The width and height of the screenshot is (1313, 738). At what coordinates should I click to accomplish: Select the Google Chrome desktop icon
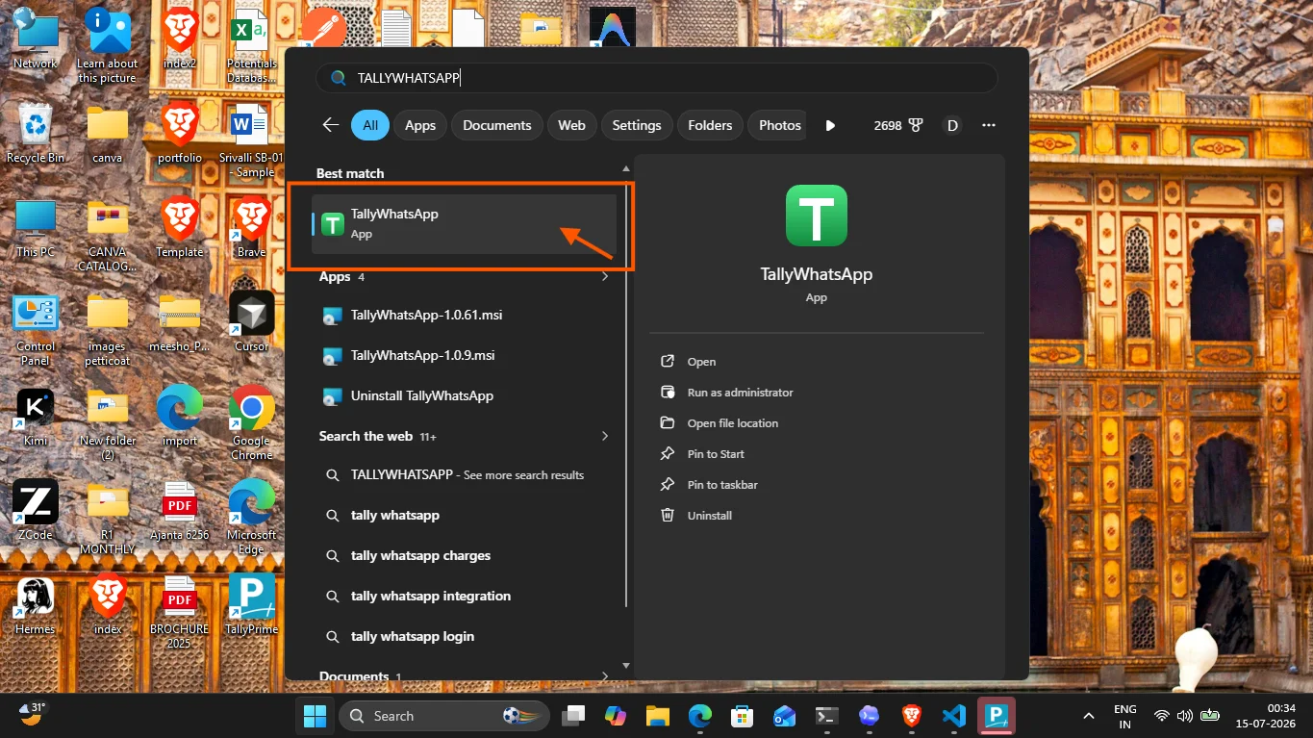coord(251,422)
